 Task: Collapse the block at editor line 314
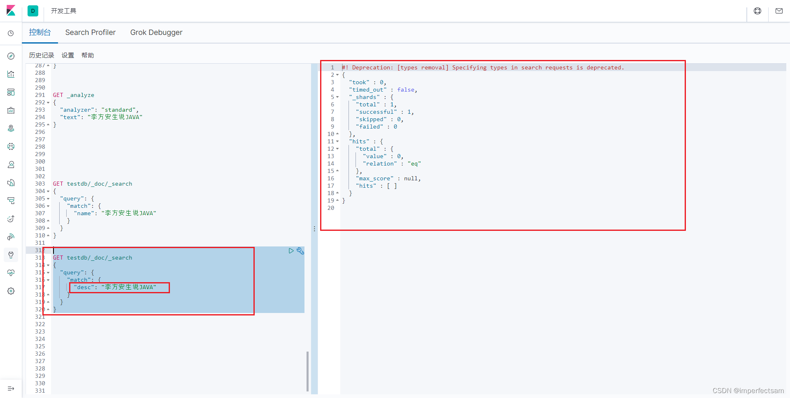pos(48,265)
